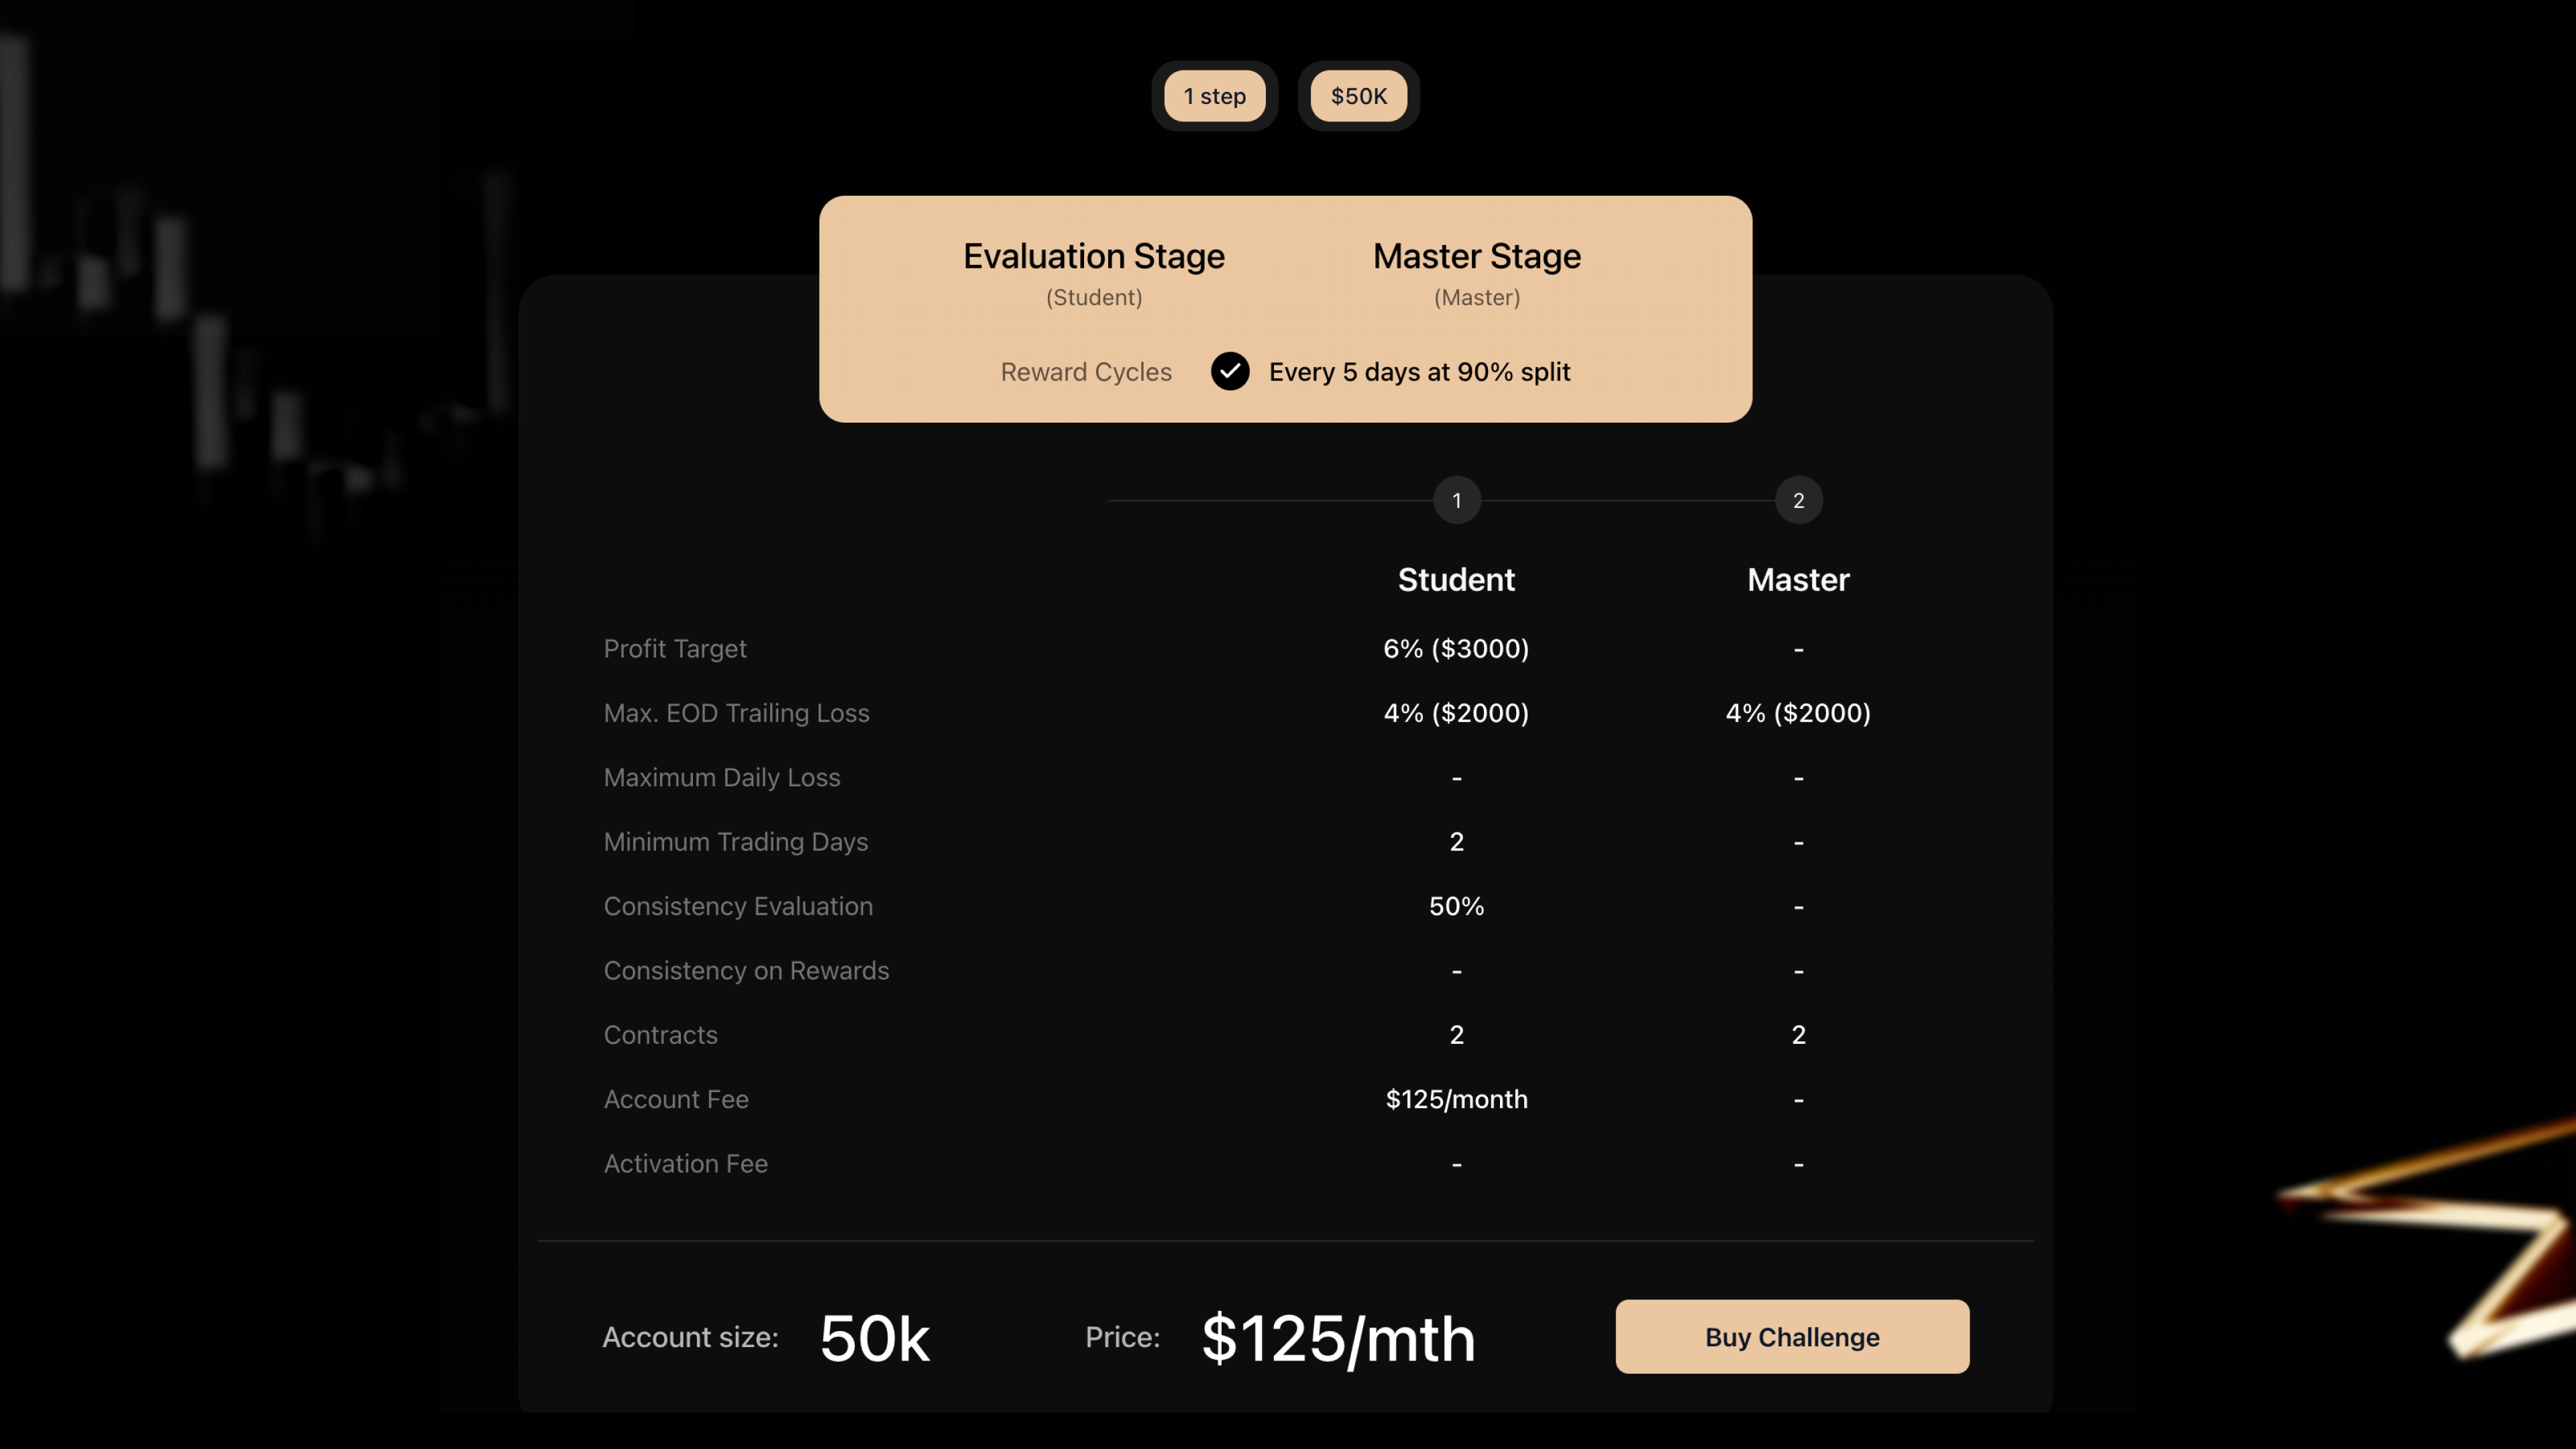Select the 6% ($3000) profit target value

(1456, 649)
